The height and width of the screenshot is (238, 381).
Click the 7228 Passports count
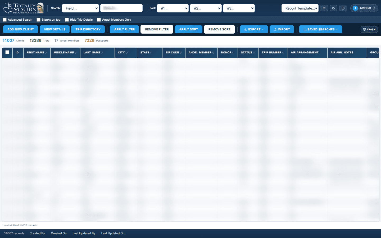(96, 40)
